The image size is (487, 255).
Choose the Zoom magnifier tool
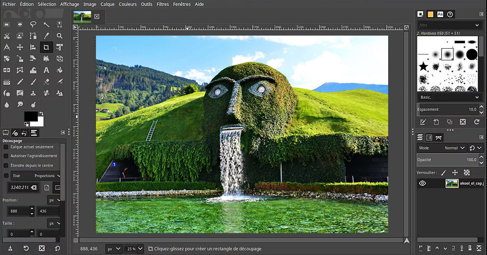click(59, 36)
